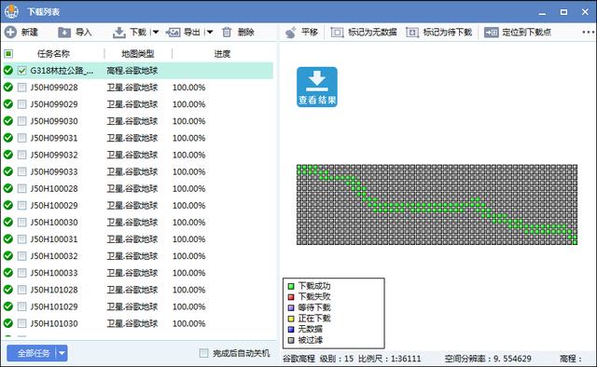Click the 定位到下载点 icon
The width and height of the screenshot is (597, 367).
pos(492,33)
